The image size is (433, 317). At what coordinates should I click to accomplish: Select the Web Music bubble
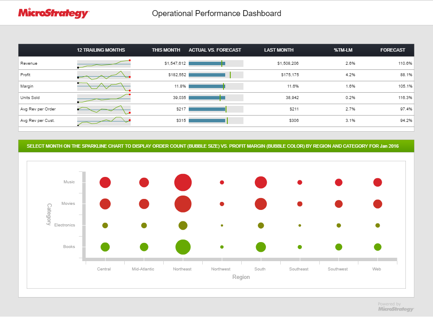pos(377,182)
